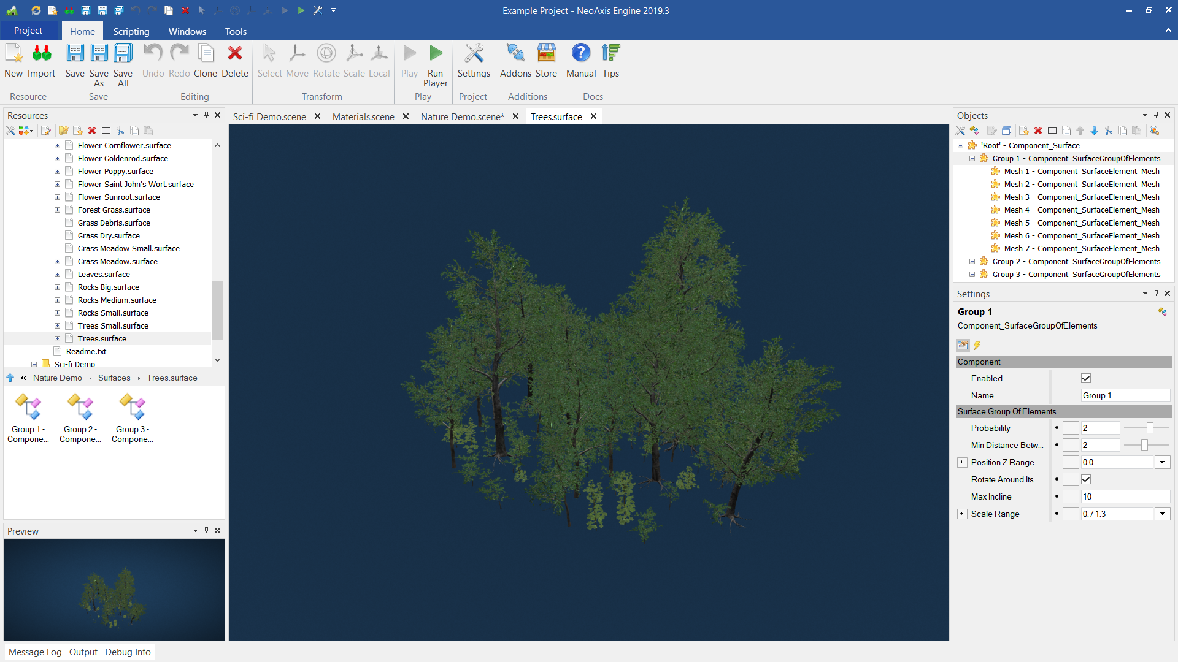Click the Store icon in ribbon
Screen dimensions: 1178x662
click(x=546, y=54)
